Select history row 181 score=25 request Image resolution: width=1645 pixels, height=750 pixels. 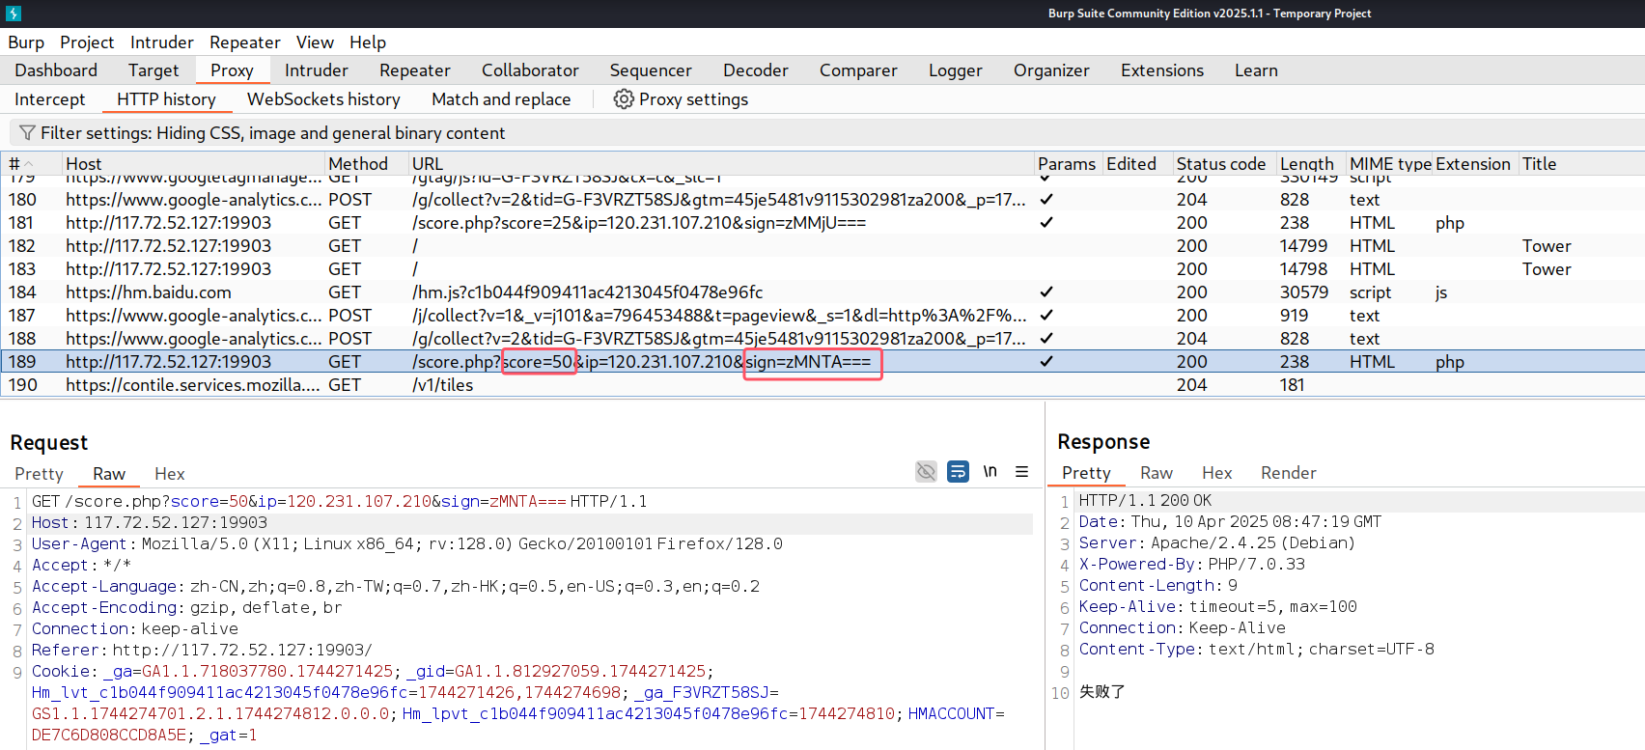coord(822,223)
